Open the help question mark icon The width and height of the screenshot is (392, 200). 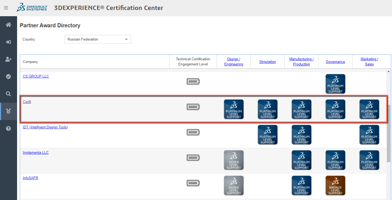click(8, 128)
